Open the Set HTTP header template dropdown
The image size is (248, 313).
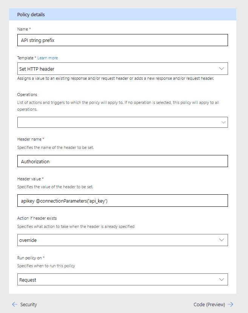click(x=123, y=69)
